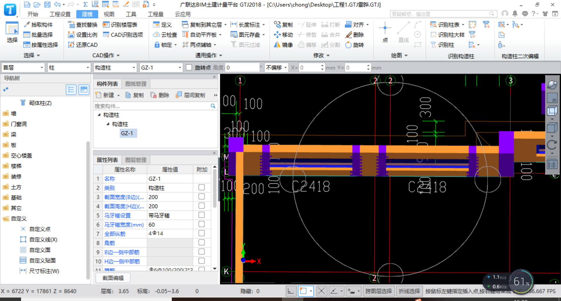Image resolution: width=561 pixels, height=301 pixels.
Task: Toggle the 旋转点 checkbox
Action: pos(189,67)
